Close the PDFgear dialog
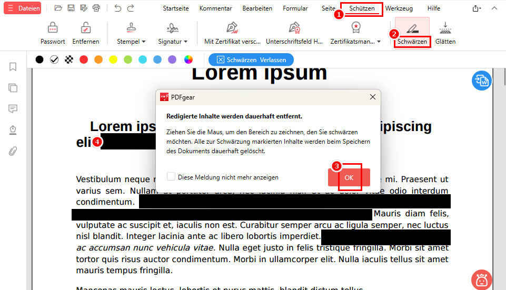The height and width of the screenshot is (290, 506). 373,97
